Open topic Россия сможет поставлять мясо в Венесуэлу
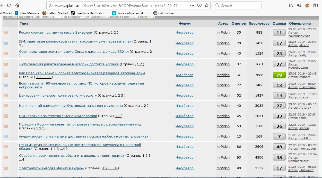 coord(56,33)
